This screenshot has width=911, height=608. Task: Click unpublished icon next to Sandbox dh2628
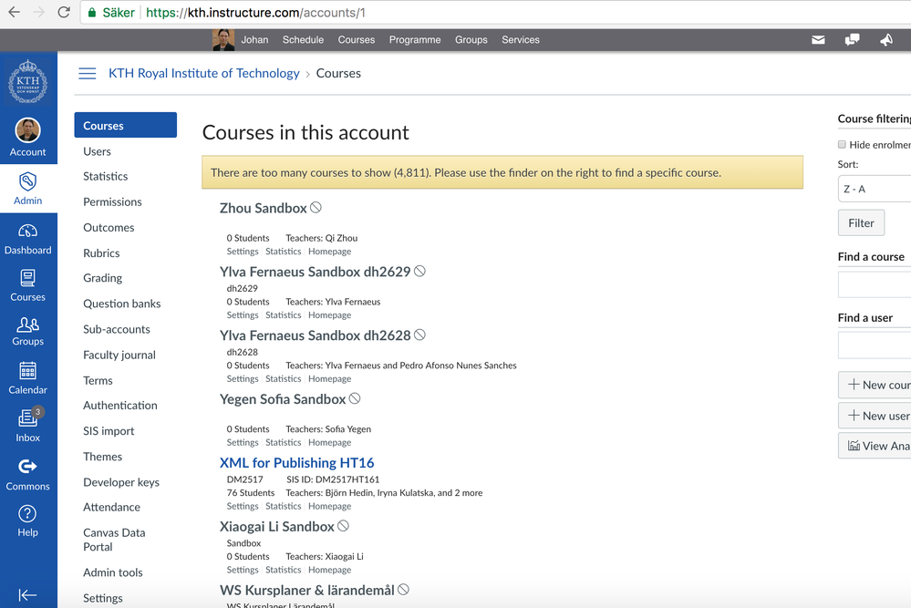419,335
